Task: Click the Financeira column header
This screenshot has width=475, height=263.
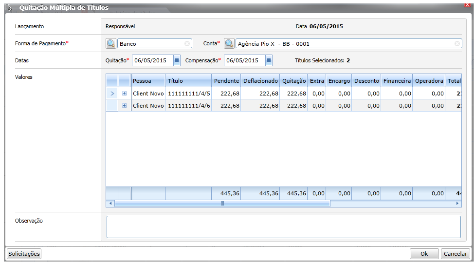Action: click(397, 80)
